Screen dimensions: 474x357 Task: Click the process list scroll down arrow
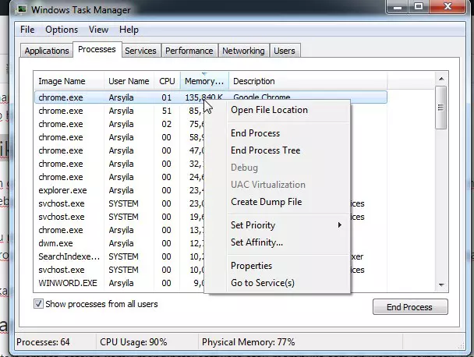point(441,285)
